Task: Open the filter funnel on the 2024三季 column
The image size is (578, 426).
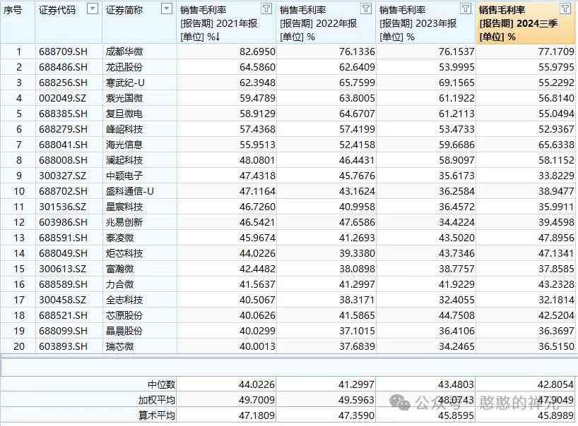Action: [x=565, y=9]
